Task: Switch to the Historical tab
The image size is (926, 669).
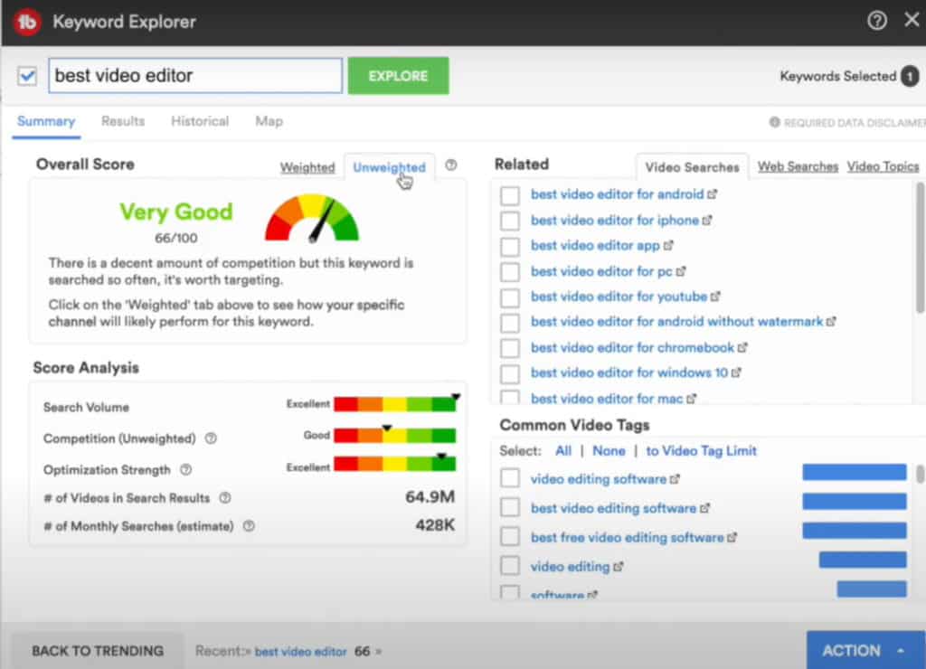Action: pos(200,121)
